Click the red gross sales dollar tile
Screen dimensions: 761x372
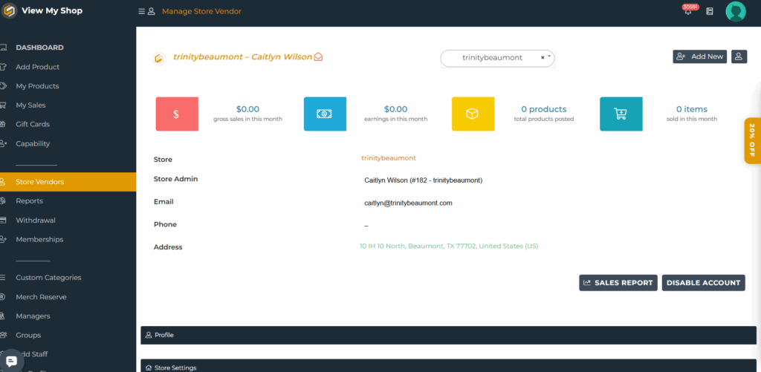tap(177, 114)
